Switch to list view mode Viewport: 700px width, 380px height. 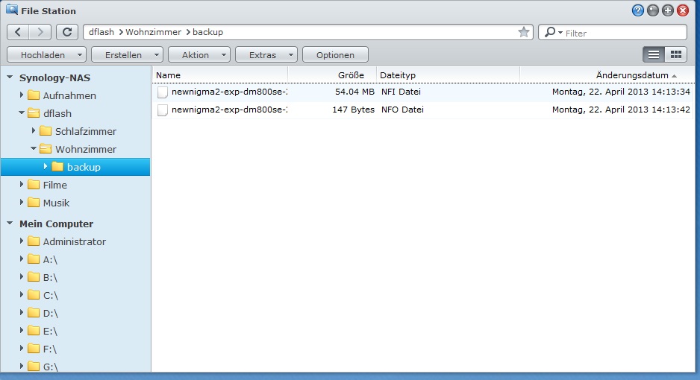click(654, 54)
